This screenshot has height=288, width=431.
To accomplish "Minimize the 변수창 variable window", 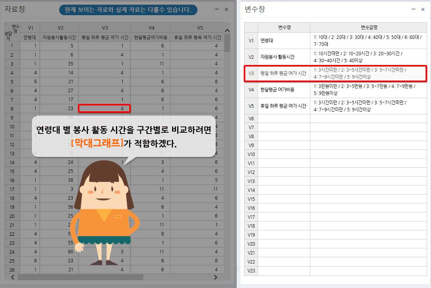I will [413, 9].
